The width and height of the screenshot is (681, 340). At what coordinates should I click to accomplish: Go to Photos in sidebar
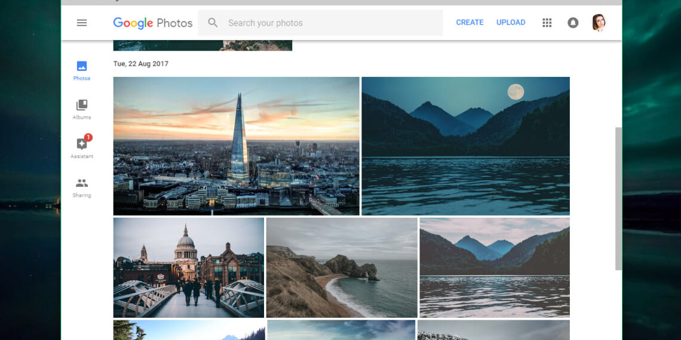click(x=82, y=70)
